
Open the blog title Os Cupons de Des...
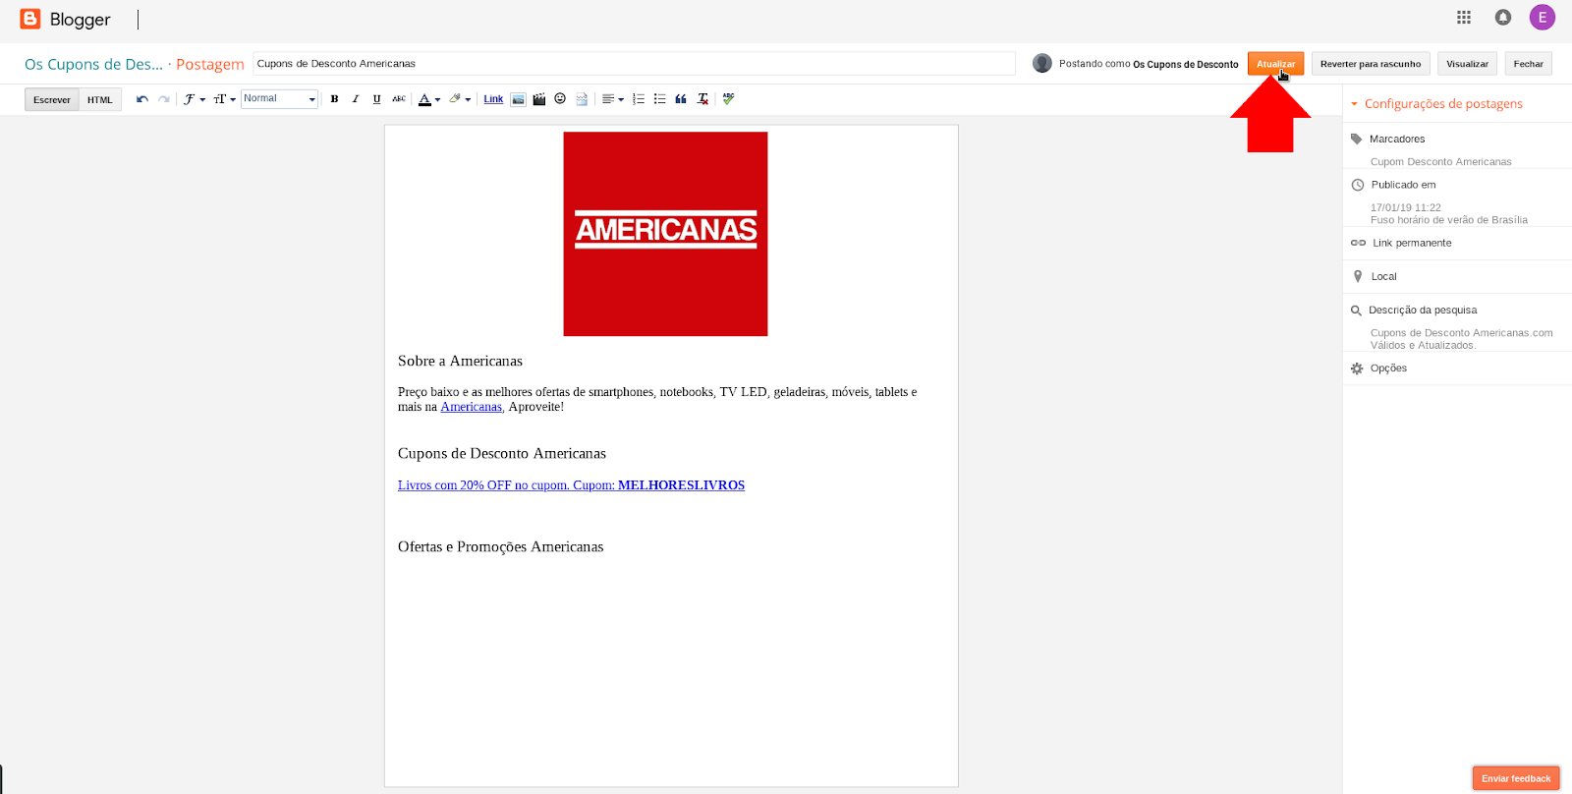[x=94, y=64]
